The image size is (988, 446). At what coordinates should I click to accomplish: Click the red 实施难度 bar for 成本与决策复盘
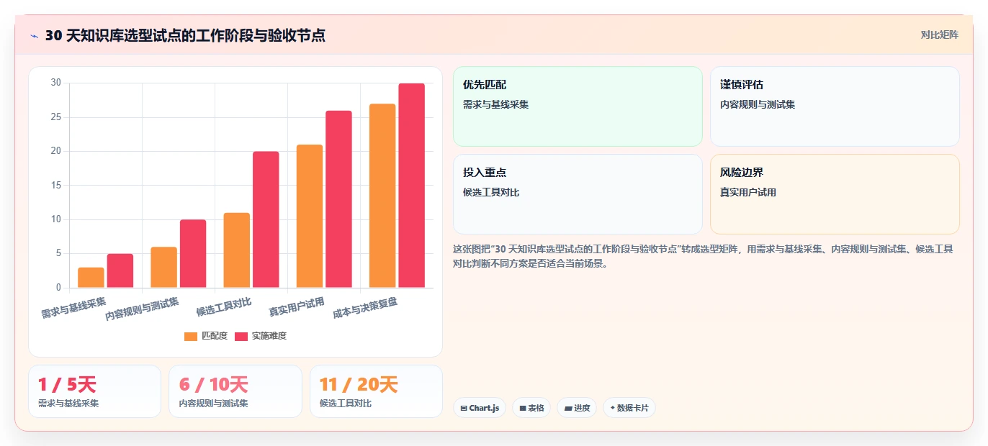[411, 186]
